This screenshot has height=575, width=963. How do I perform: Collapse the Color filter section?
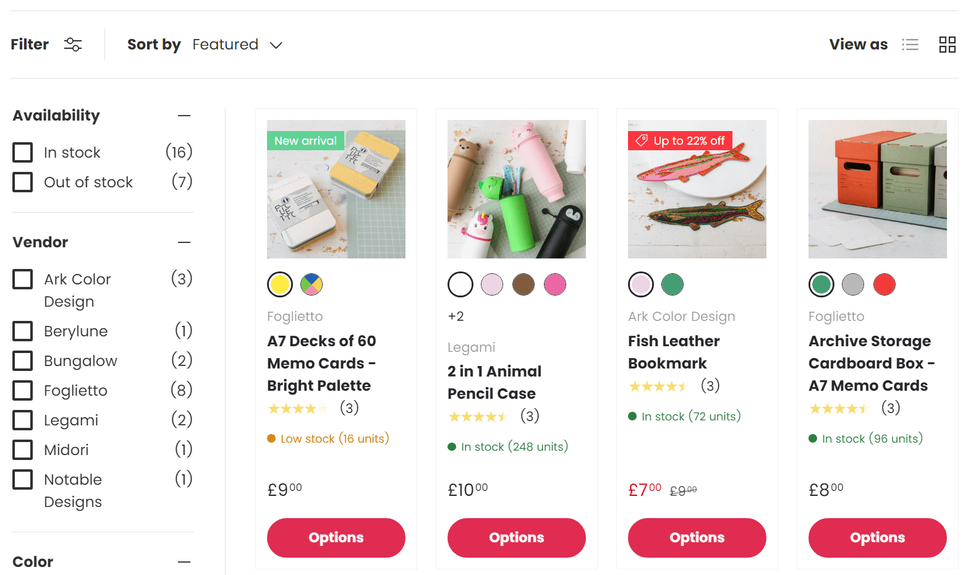tap(184, 561)
